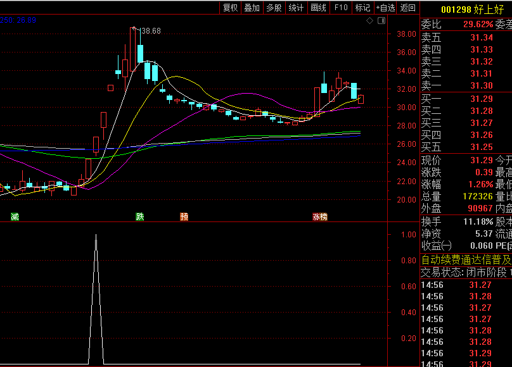Toggle the panel layout icon above chart

click(x=381, y=21)
